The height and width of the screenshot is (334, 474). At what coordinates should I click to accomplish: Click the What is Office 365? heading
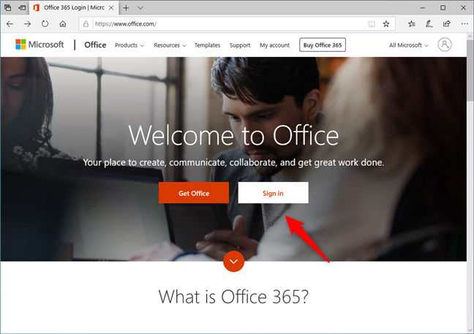233,297
